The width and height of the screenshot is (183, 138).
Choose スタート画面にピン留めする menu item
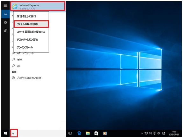tap(31, 32)
